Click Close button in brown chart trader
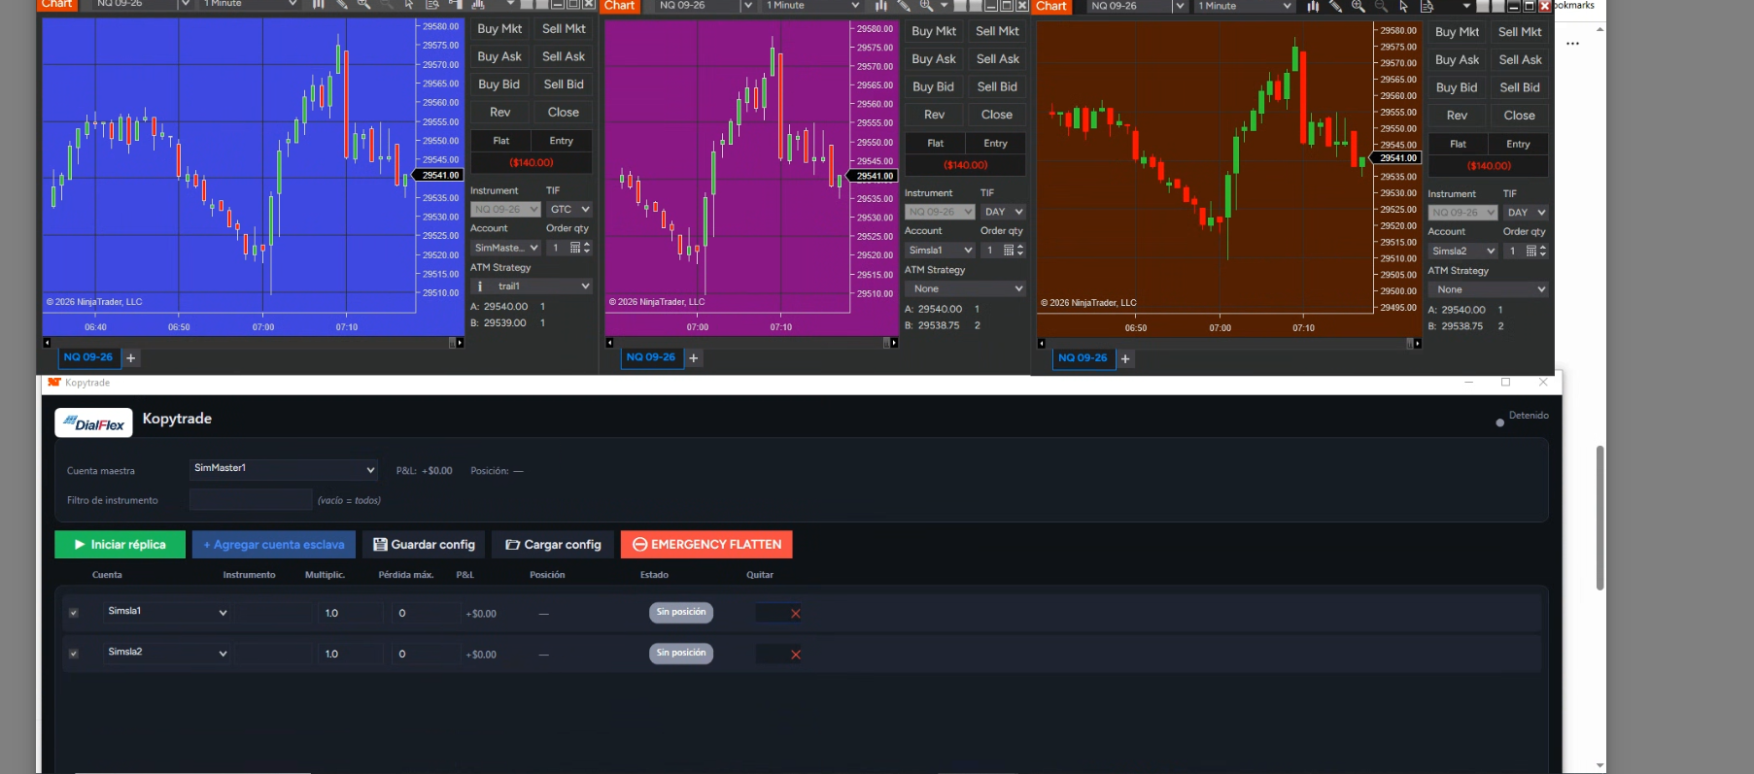Image resolution: width=1754 pixels, height=774 pixels. (1519, 116)
